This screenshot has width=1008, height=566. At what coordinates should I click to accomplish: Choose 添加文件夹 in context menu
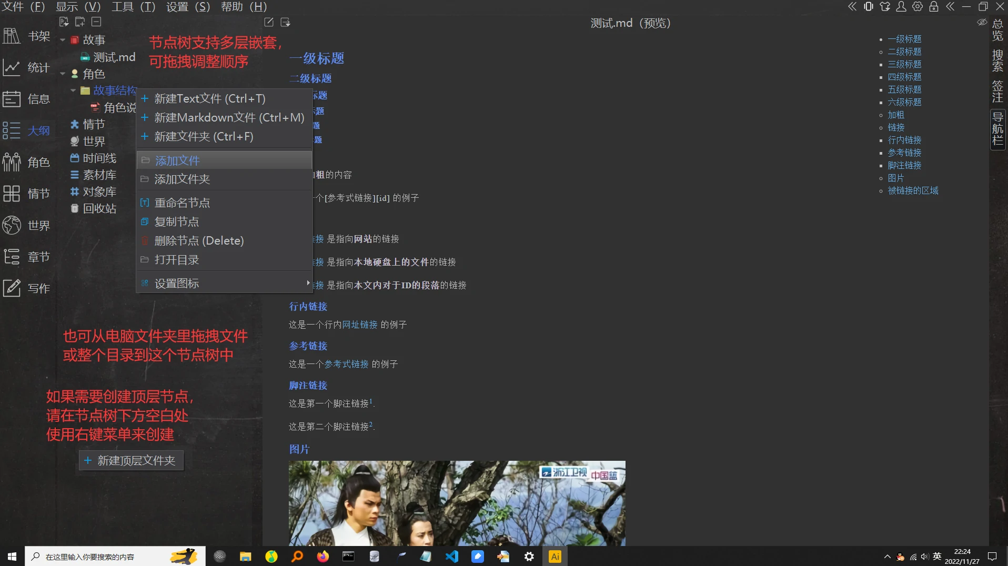[x=225, y=179]
